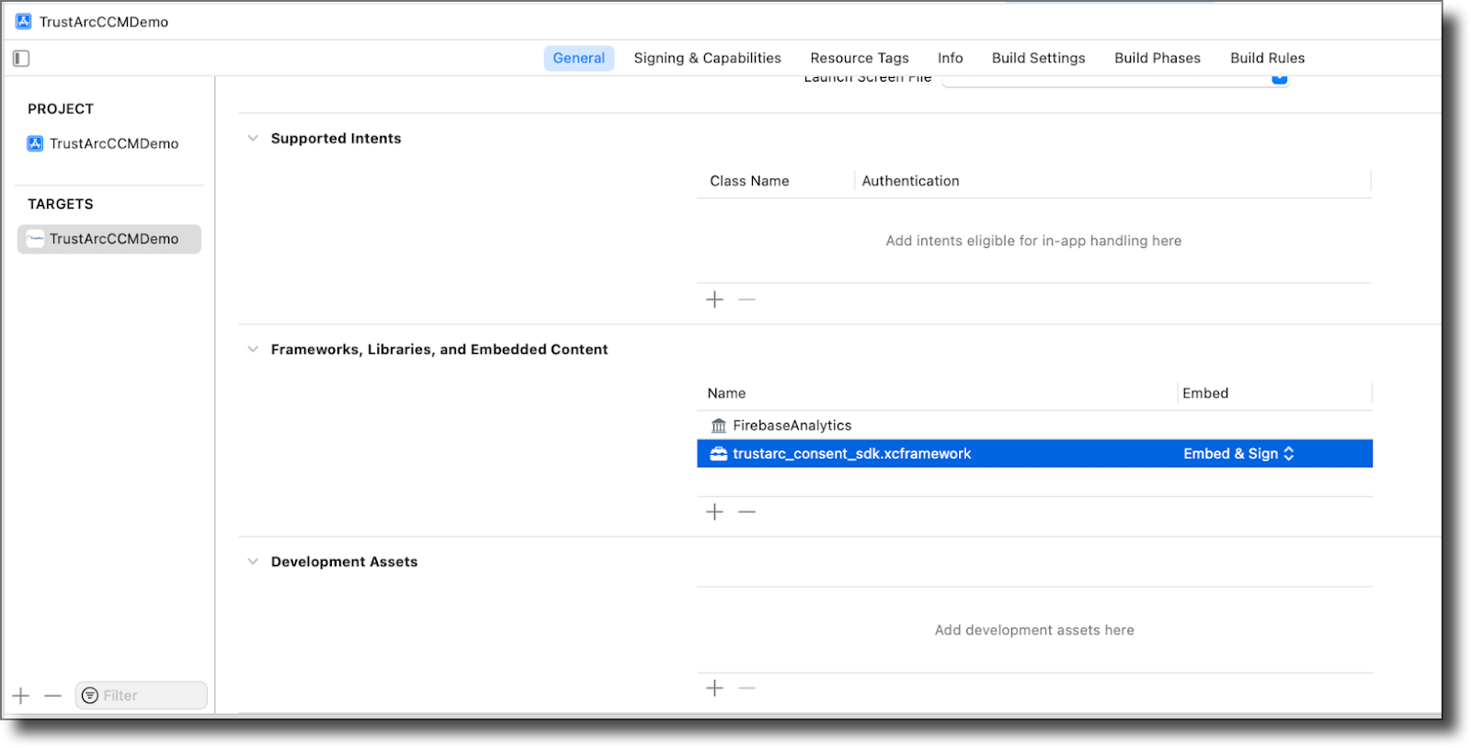Image resolution: width=1471 pixels, height=748 pixels.
Task: Add a new target with plus icon
Action: click(21, 696)
